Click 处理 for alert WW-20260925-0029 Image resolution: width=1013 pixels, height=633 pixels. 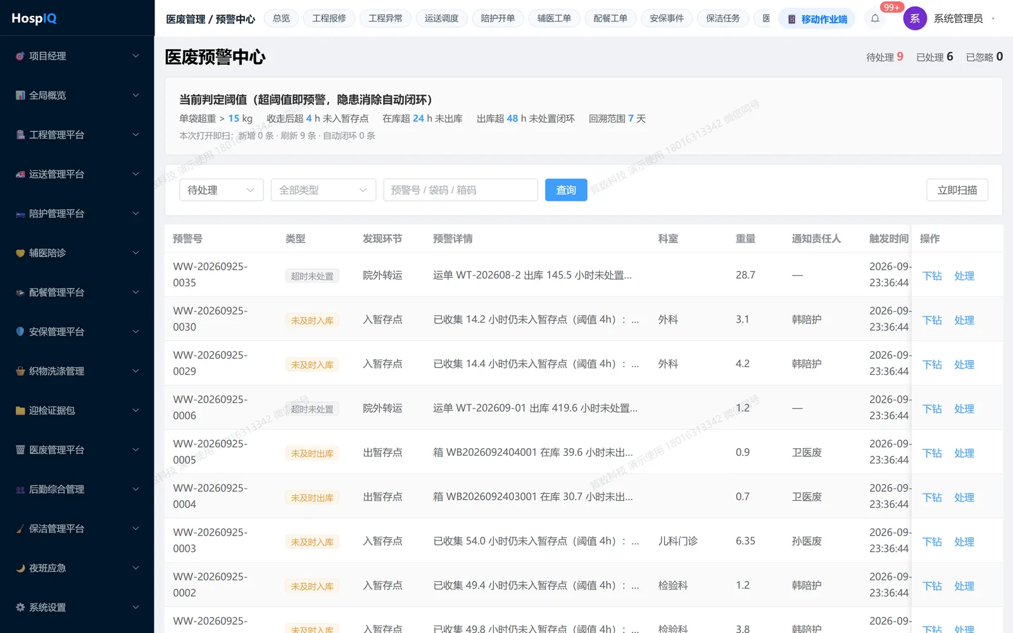coord(964,364)
